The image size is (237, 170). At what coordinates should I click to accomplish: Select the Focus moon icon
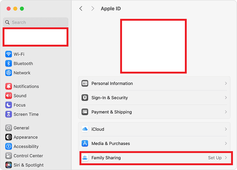[x=9, y=105]
